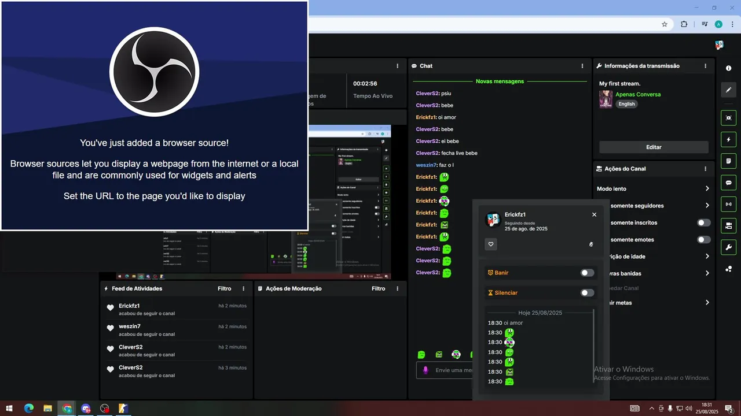This screenshot has height=416, width=741.
Task: Show hidden system tray icons
Action: [651, 408]
